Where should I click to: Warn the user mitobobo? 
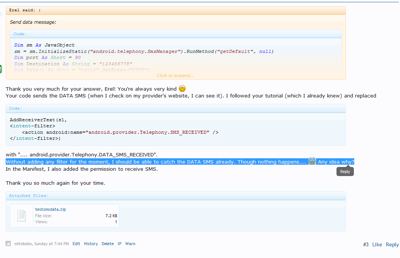130,244
